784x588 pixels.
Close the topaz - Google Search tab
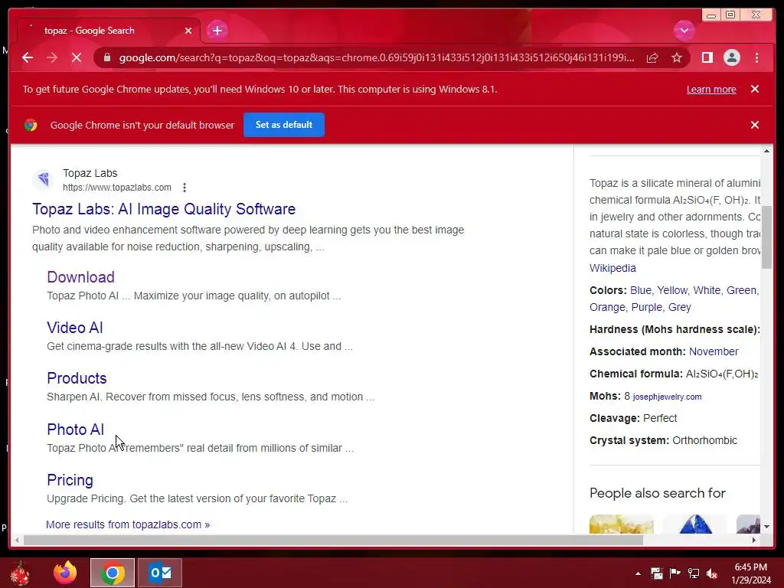[188, 31]
